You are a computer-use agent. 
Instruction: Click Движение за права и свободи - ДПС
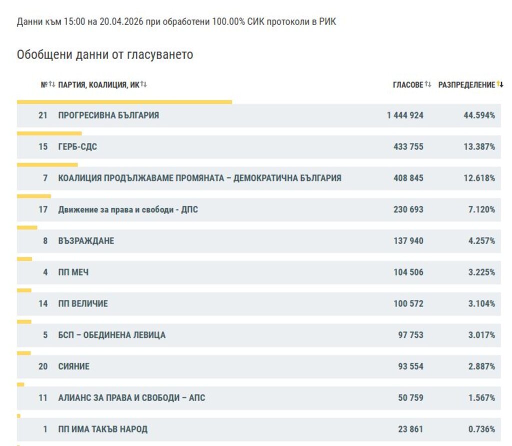[128, 209]
